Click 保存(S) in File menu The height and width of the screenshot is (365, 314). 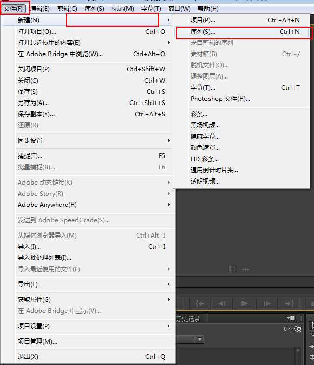87,91
